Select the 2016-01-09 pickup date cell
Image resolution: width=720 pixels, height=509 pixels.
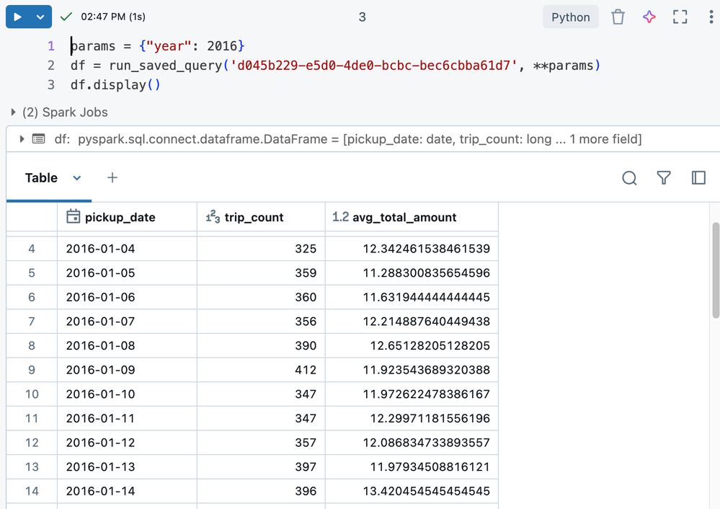point(100,370)
